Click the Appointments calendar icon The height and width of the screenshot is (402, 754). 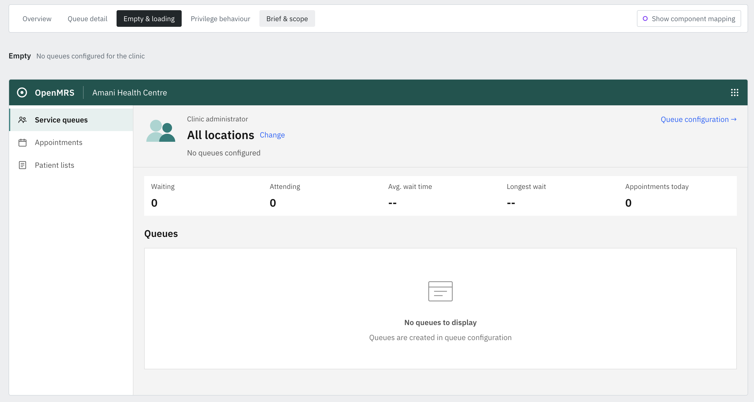[x=23, y=143]
